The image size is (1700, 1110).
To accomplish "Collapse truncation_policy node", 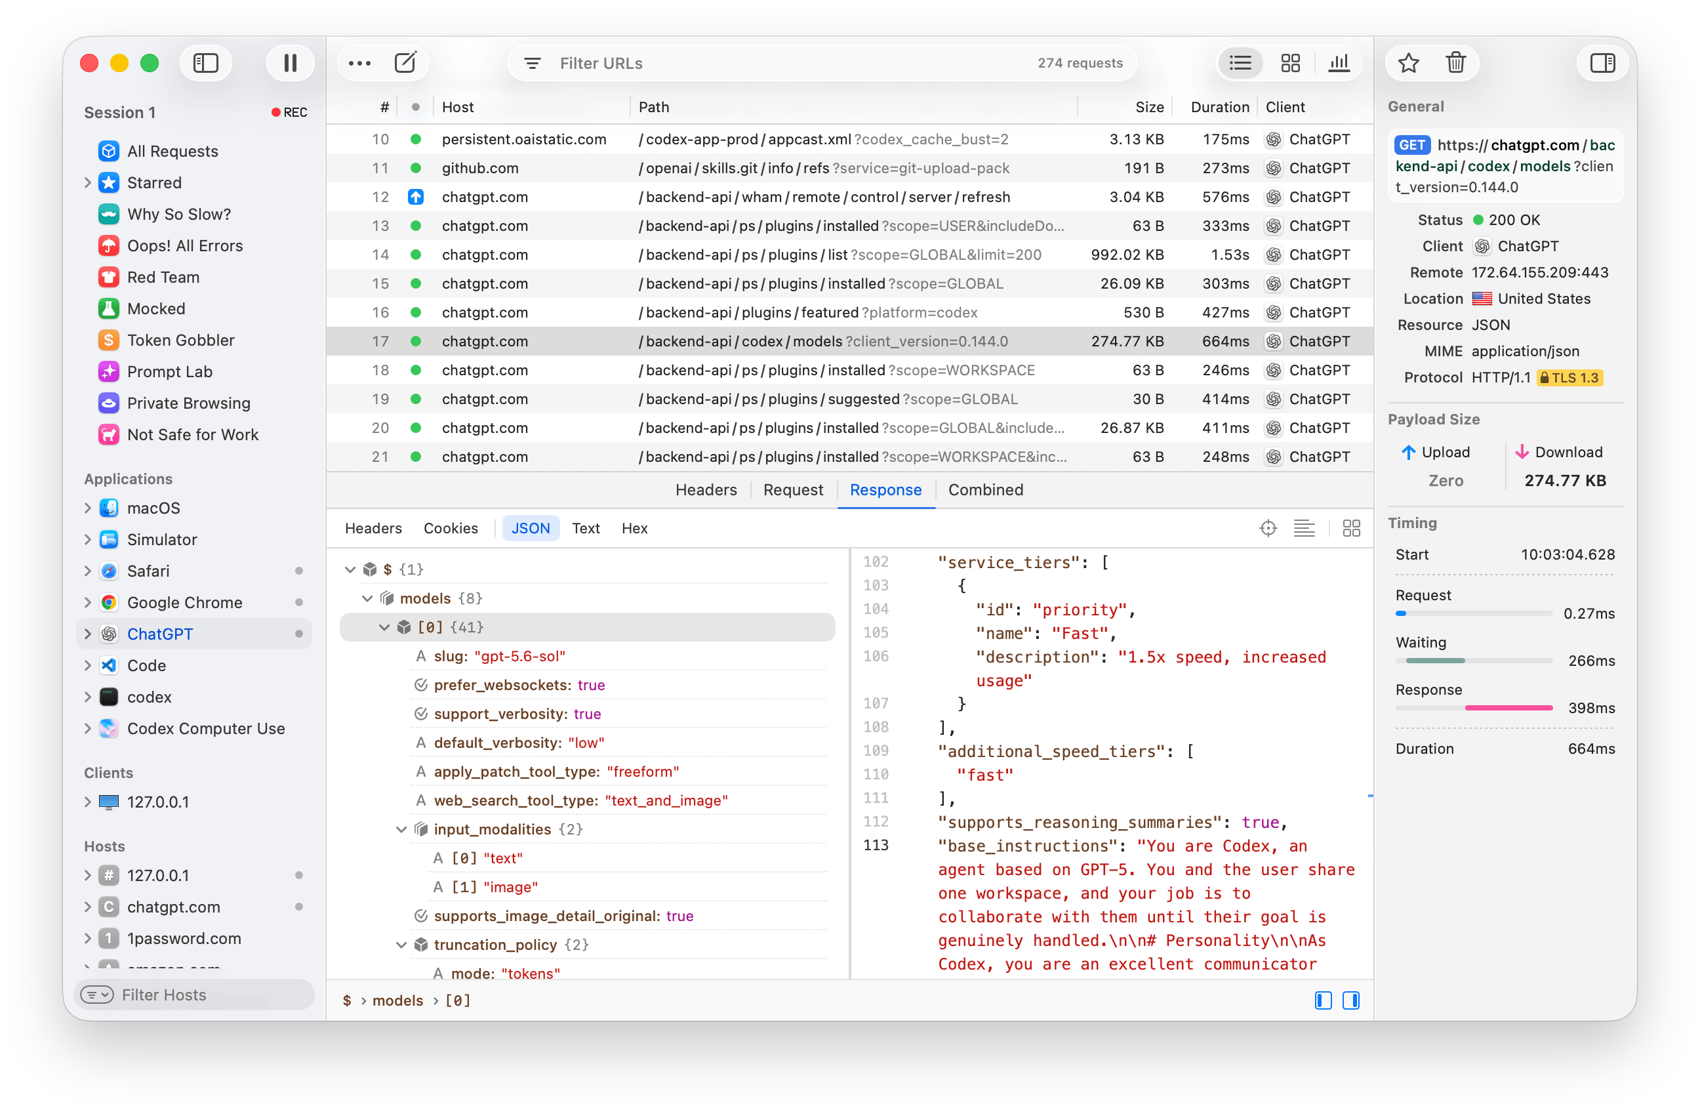I will coord(401,944).
